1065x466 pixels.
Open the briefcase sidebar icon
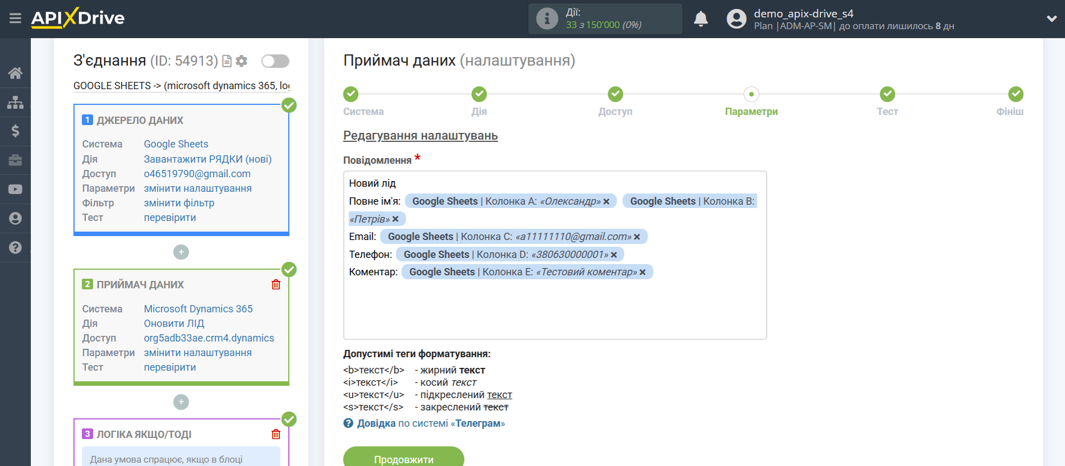tap(15, 160)
